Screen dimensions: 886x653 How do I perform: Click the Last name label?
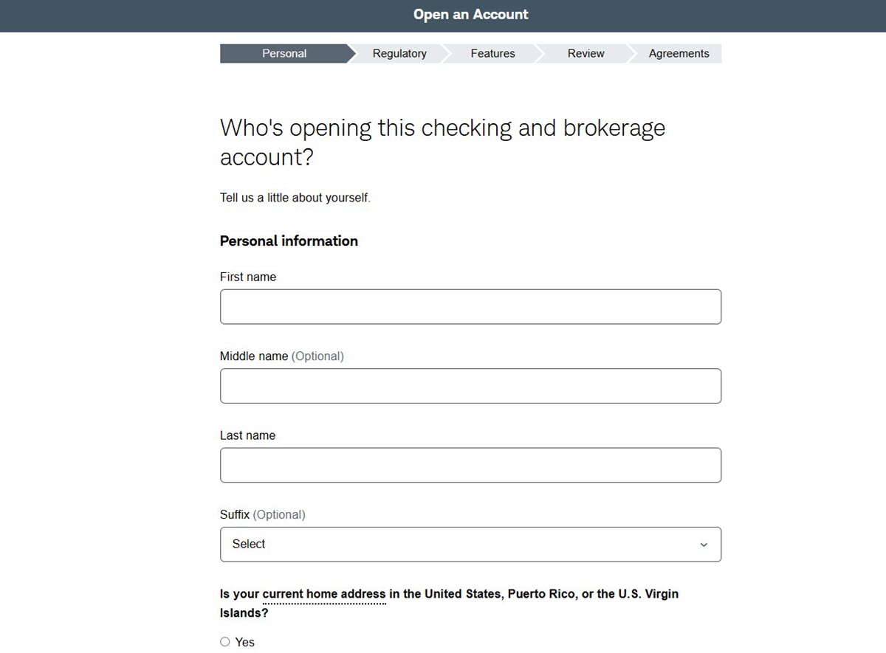(x=247, y=435)
